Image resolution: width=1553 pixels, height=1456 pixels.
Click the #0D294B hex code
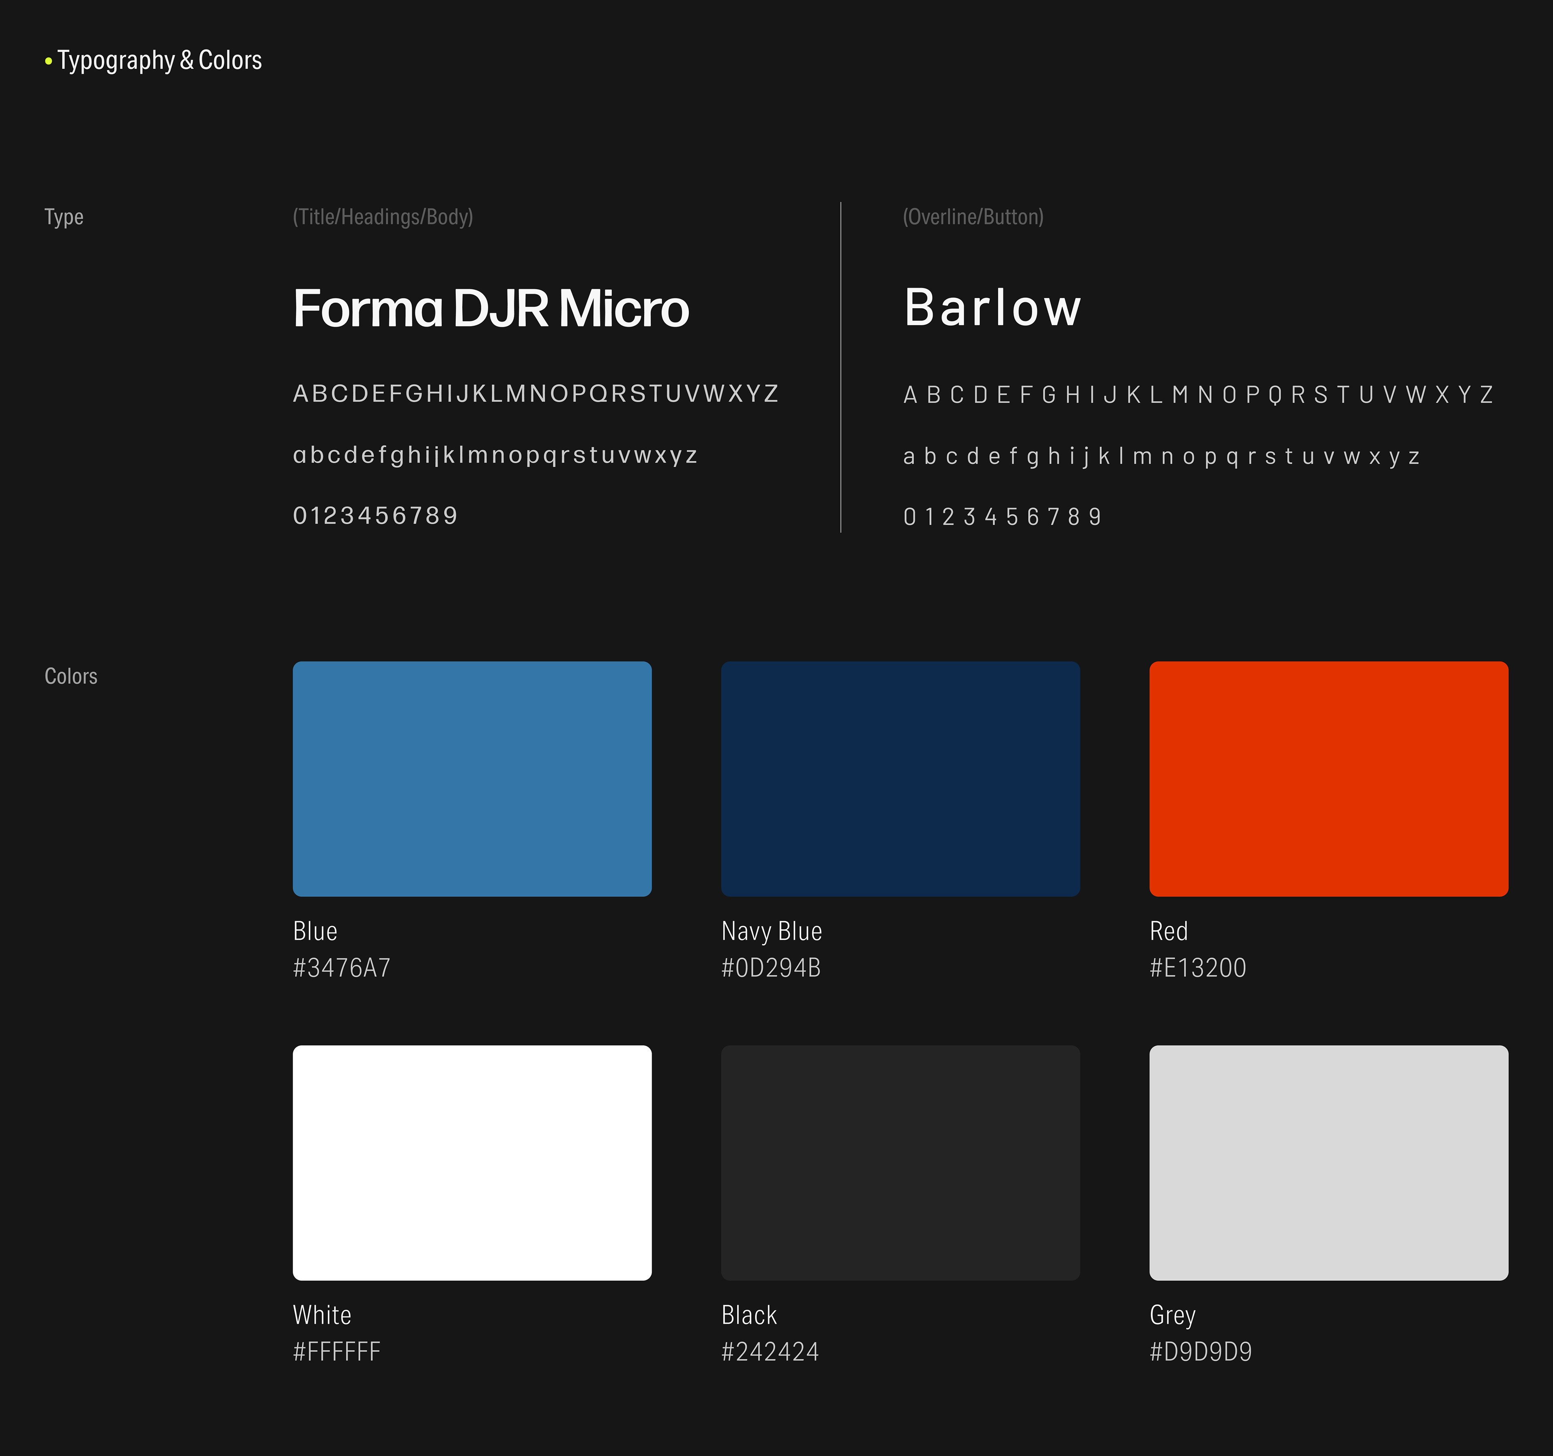[x=771, y=968]
